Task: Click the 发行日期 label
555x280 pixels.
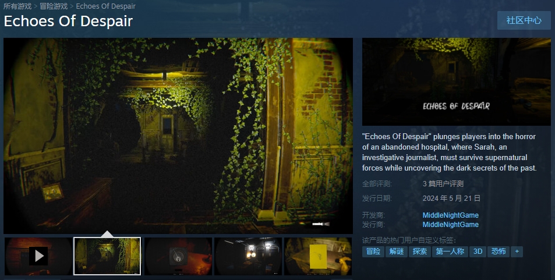Action: coord(377,199)
